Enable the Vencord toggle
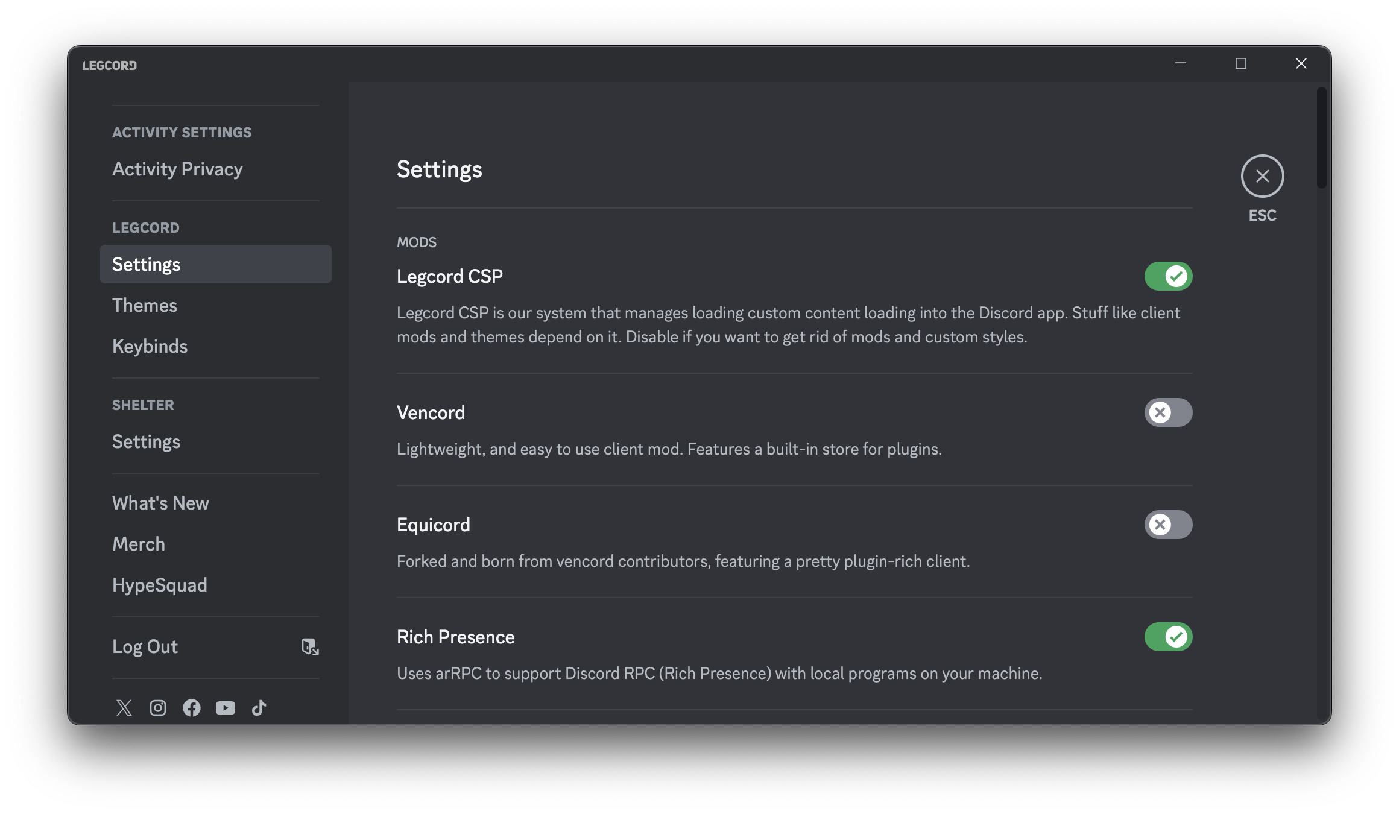Viewport: 1399px width, 814px height. (1168, 412)
